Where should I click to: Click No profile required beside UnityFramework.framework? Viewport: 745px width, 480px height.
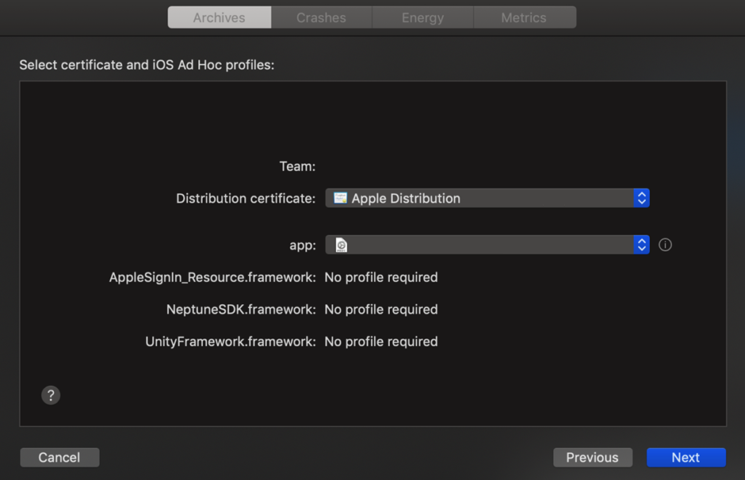coord(381,342)
